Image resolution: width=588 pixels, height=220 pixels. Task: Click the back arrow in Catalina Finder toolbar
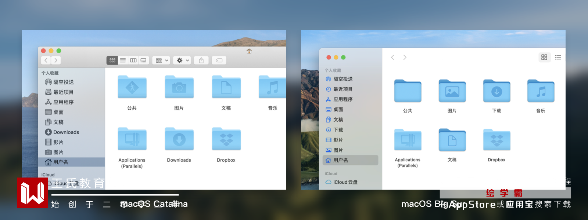(x=46, y=60)
